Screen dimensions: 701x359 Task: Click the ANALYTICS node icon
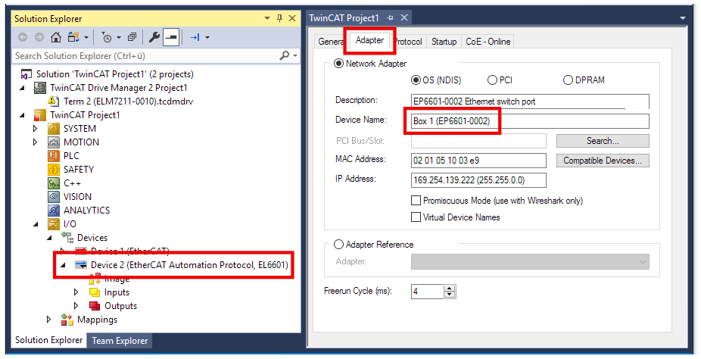click(54, 211)
